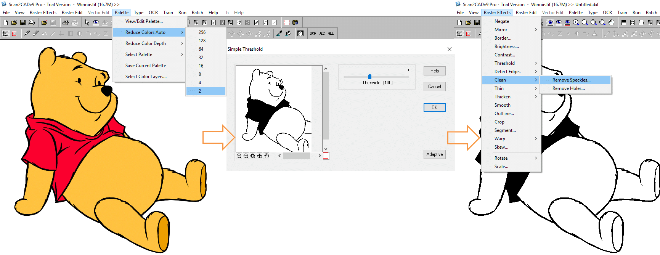Click Negate black-white icon in right toolbar
Screen dimensions: 660x255
click(624, 22)
